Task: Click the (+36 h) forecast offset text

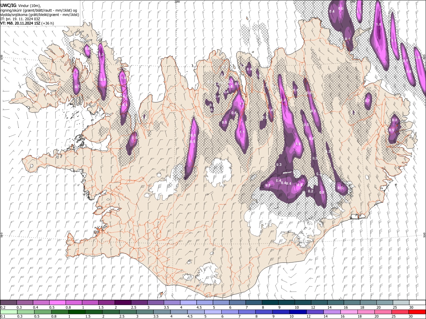Action: [48, 23]
